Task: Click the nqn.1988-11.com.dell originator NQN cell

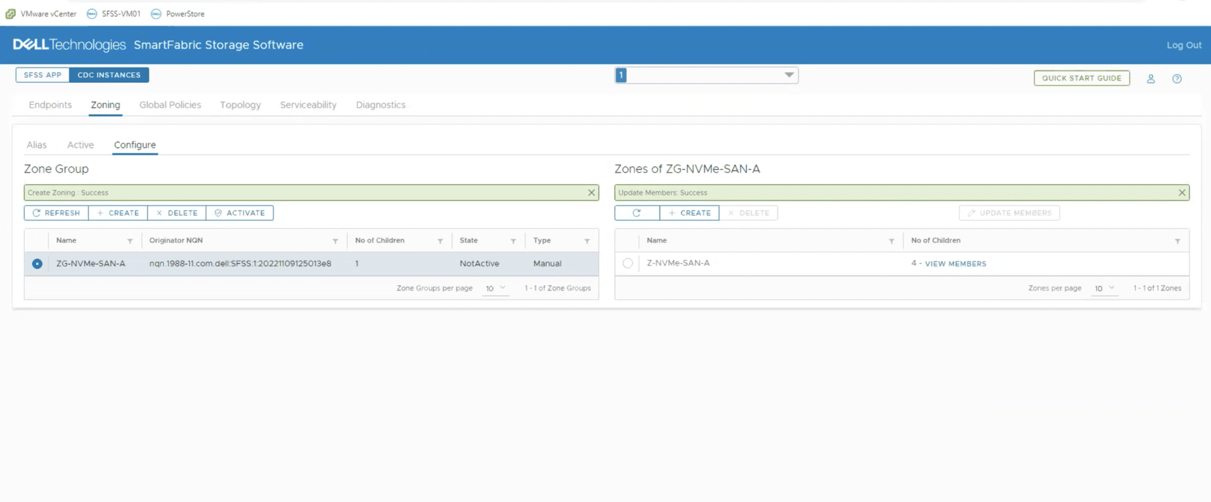Action: [240, 264]
